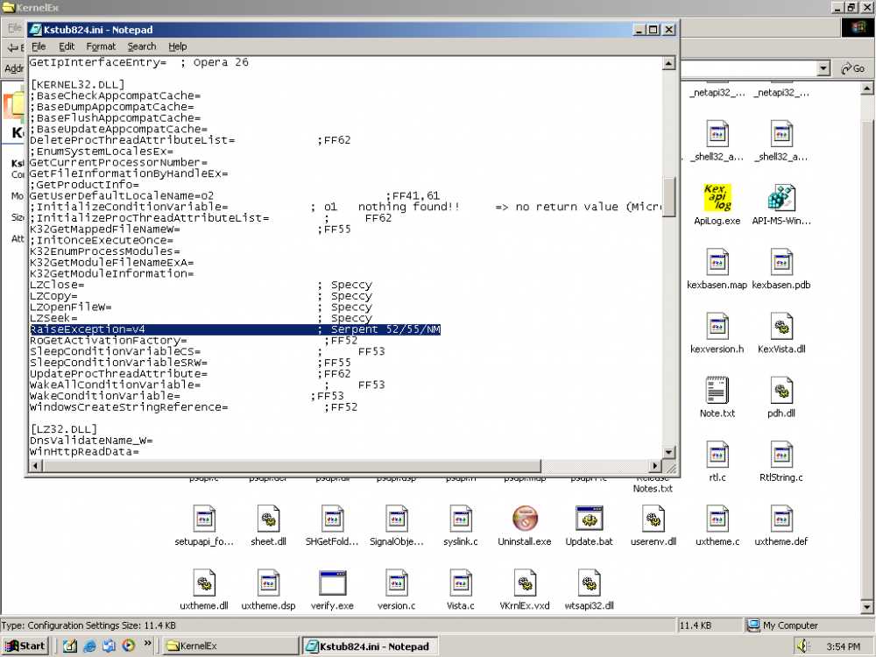Image resolution: width=876 pixels, height=657 pixels.
Task: Click the Update.bat file icon
Action: 589,518
